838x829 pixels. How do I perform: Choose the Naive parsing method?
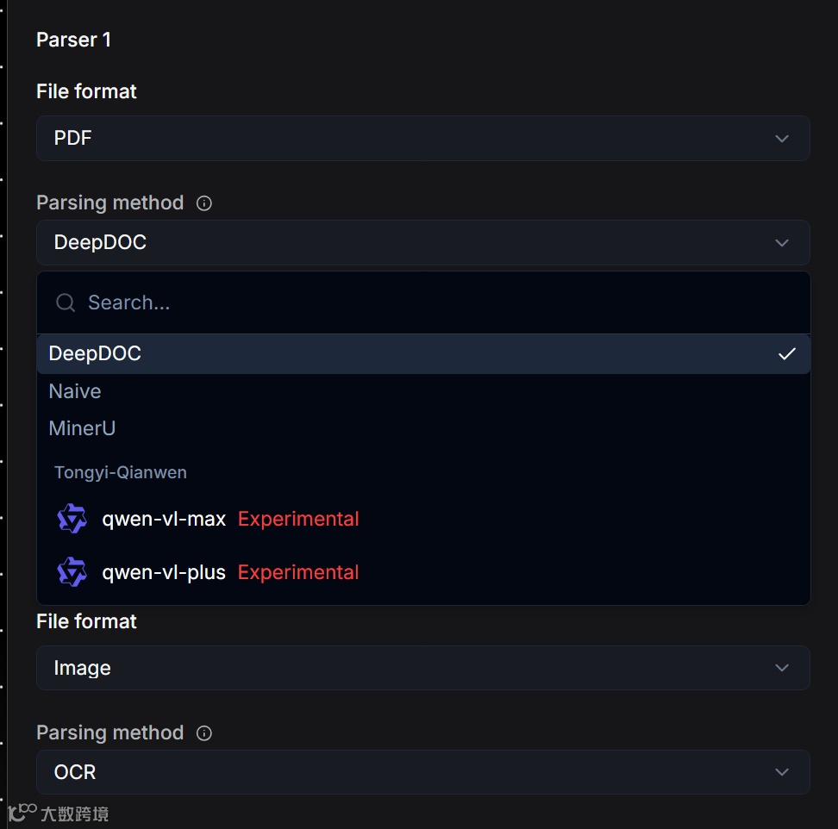[75, 391]
